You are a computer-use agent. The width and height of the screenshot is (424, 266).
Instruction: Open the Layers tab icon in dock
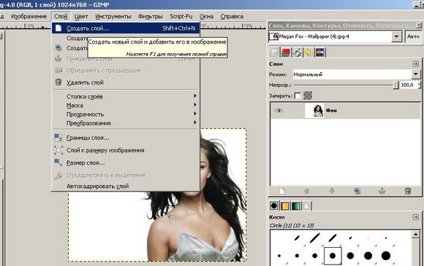tap(274, 52)
